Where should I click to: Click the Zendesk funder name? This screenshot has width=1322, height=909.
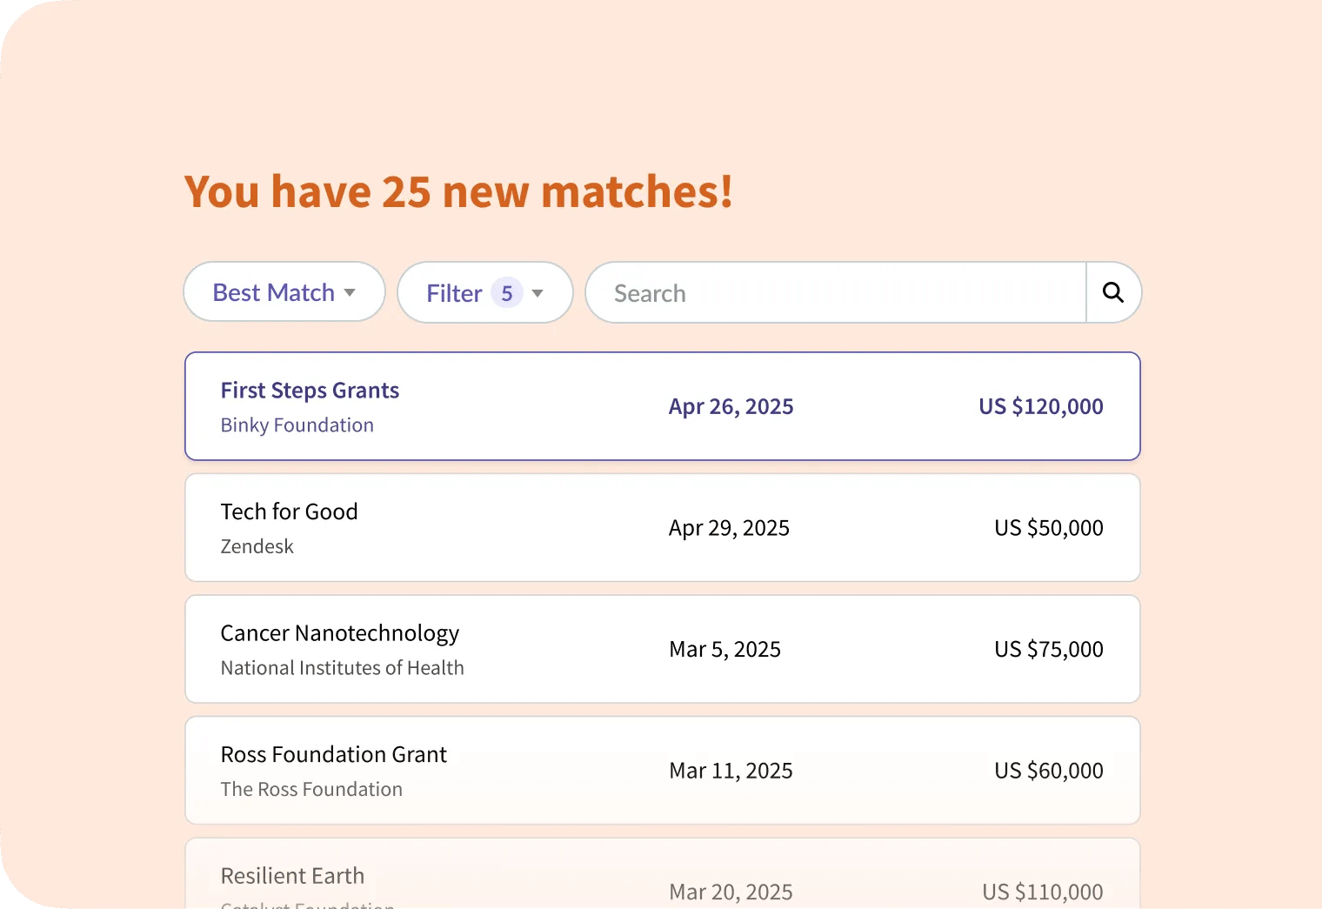257,546
